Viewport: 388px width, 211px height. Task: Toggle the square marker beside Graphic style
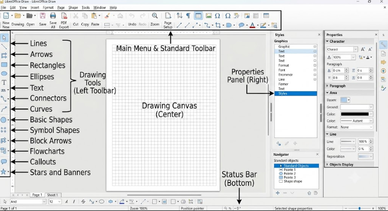click(315, 46)
